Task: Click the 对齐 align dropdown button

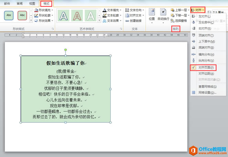Action: point(198,10)
